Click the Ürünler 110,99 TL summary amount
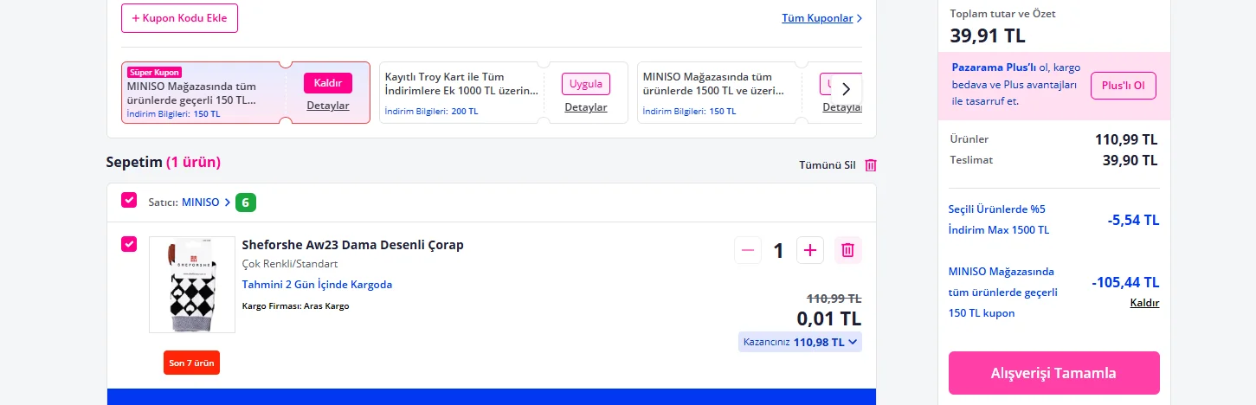This screenshot has height=405, width=1256. (1126, 139)
